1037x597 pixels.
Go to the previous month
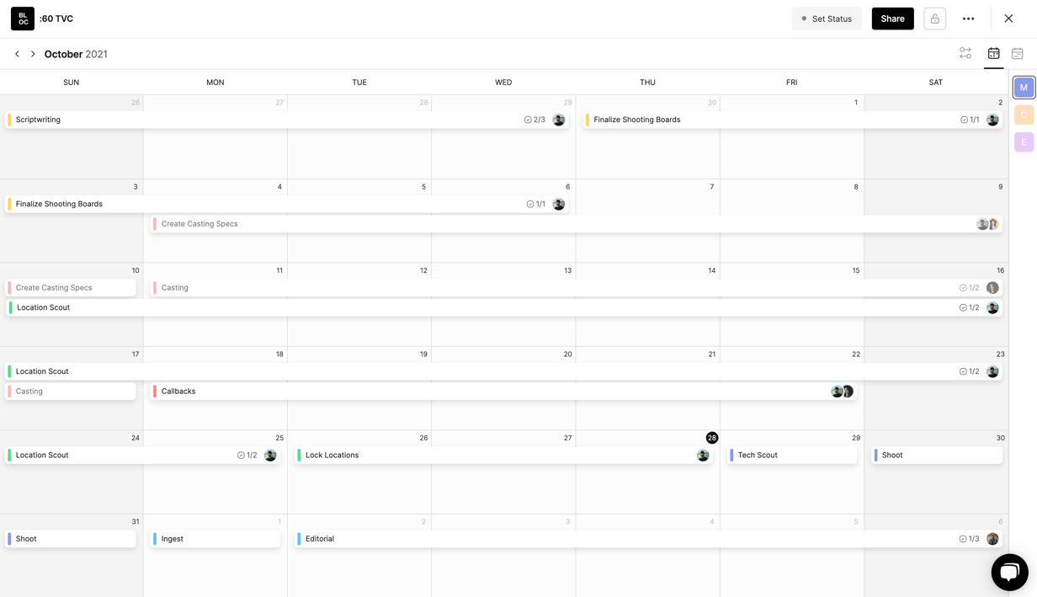pyautogui.click(x=17, y=54)
